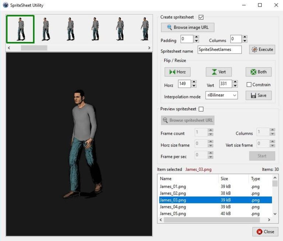Screen dimensions: 283x241
Task: Enable the Preview spritesheet checkbox
Action: (201, 109)
